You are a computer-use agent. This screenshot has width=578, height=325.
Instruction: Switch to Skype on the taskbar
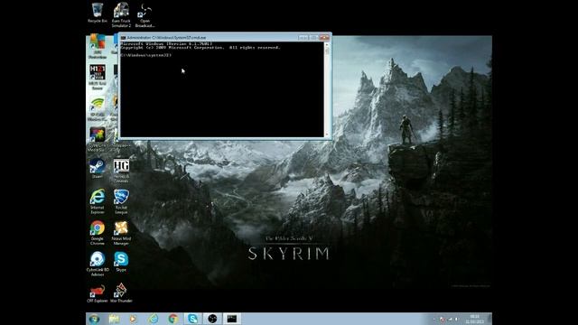click(x=192, y=319)
